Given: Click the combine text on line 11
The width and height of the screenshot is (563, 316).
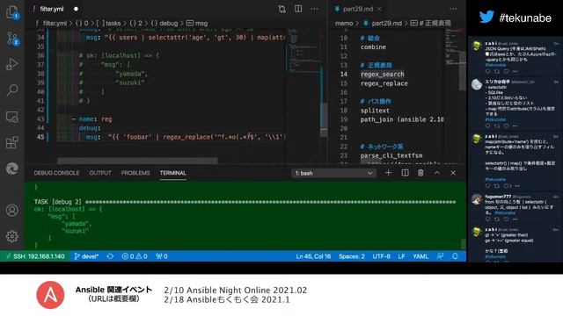Looking at the screenshot, I should (373, 47).
